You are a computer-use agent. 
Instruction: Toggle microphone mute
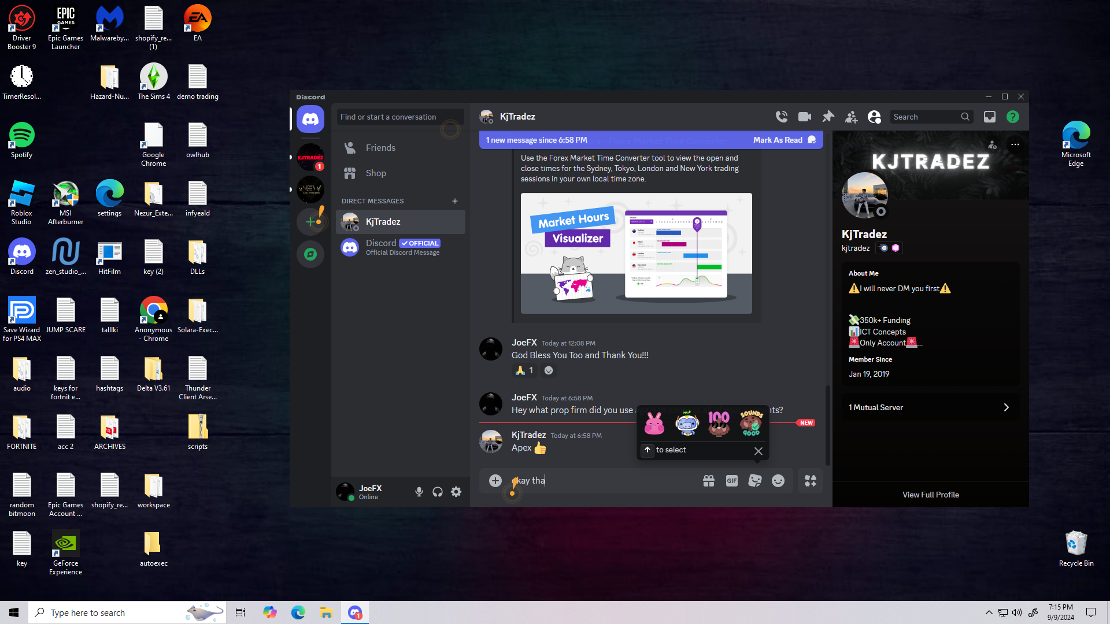419,492
